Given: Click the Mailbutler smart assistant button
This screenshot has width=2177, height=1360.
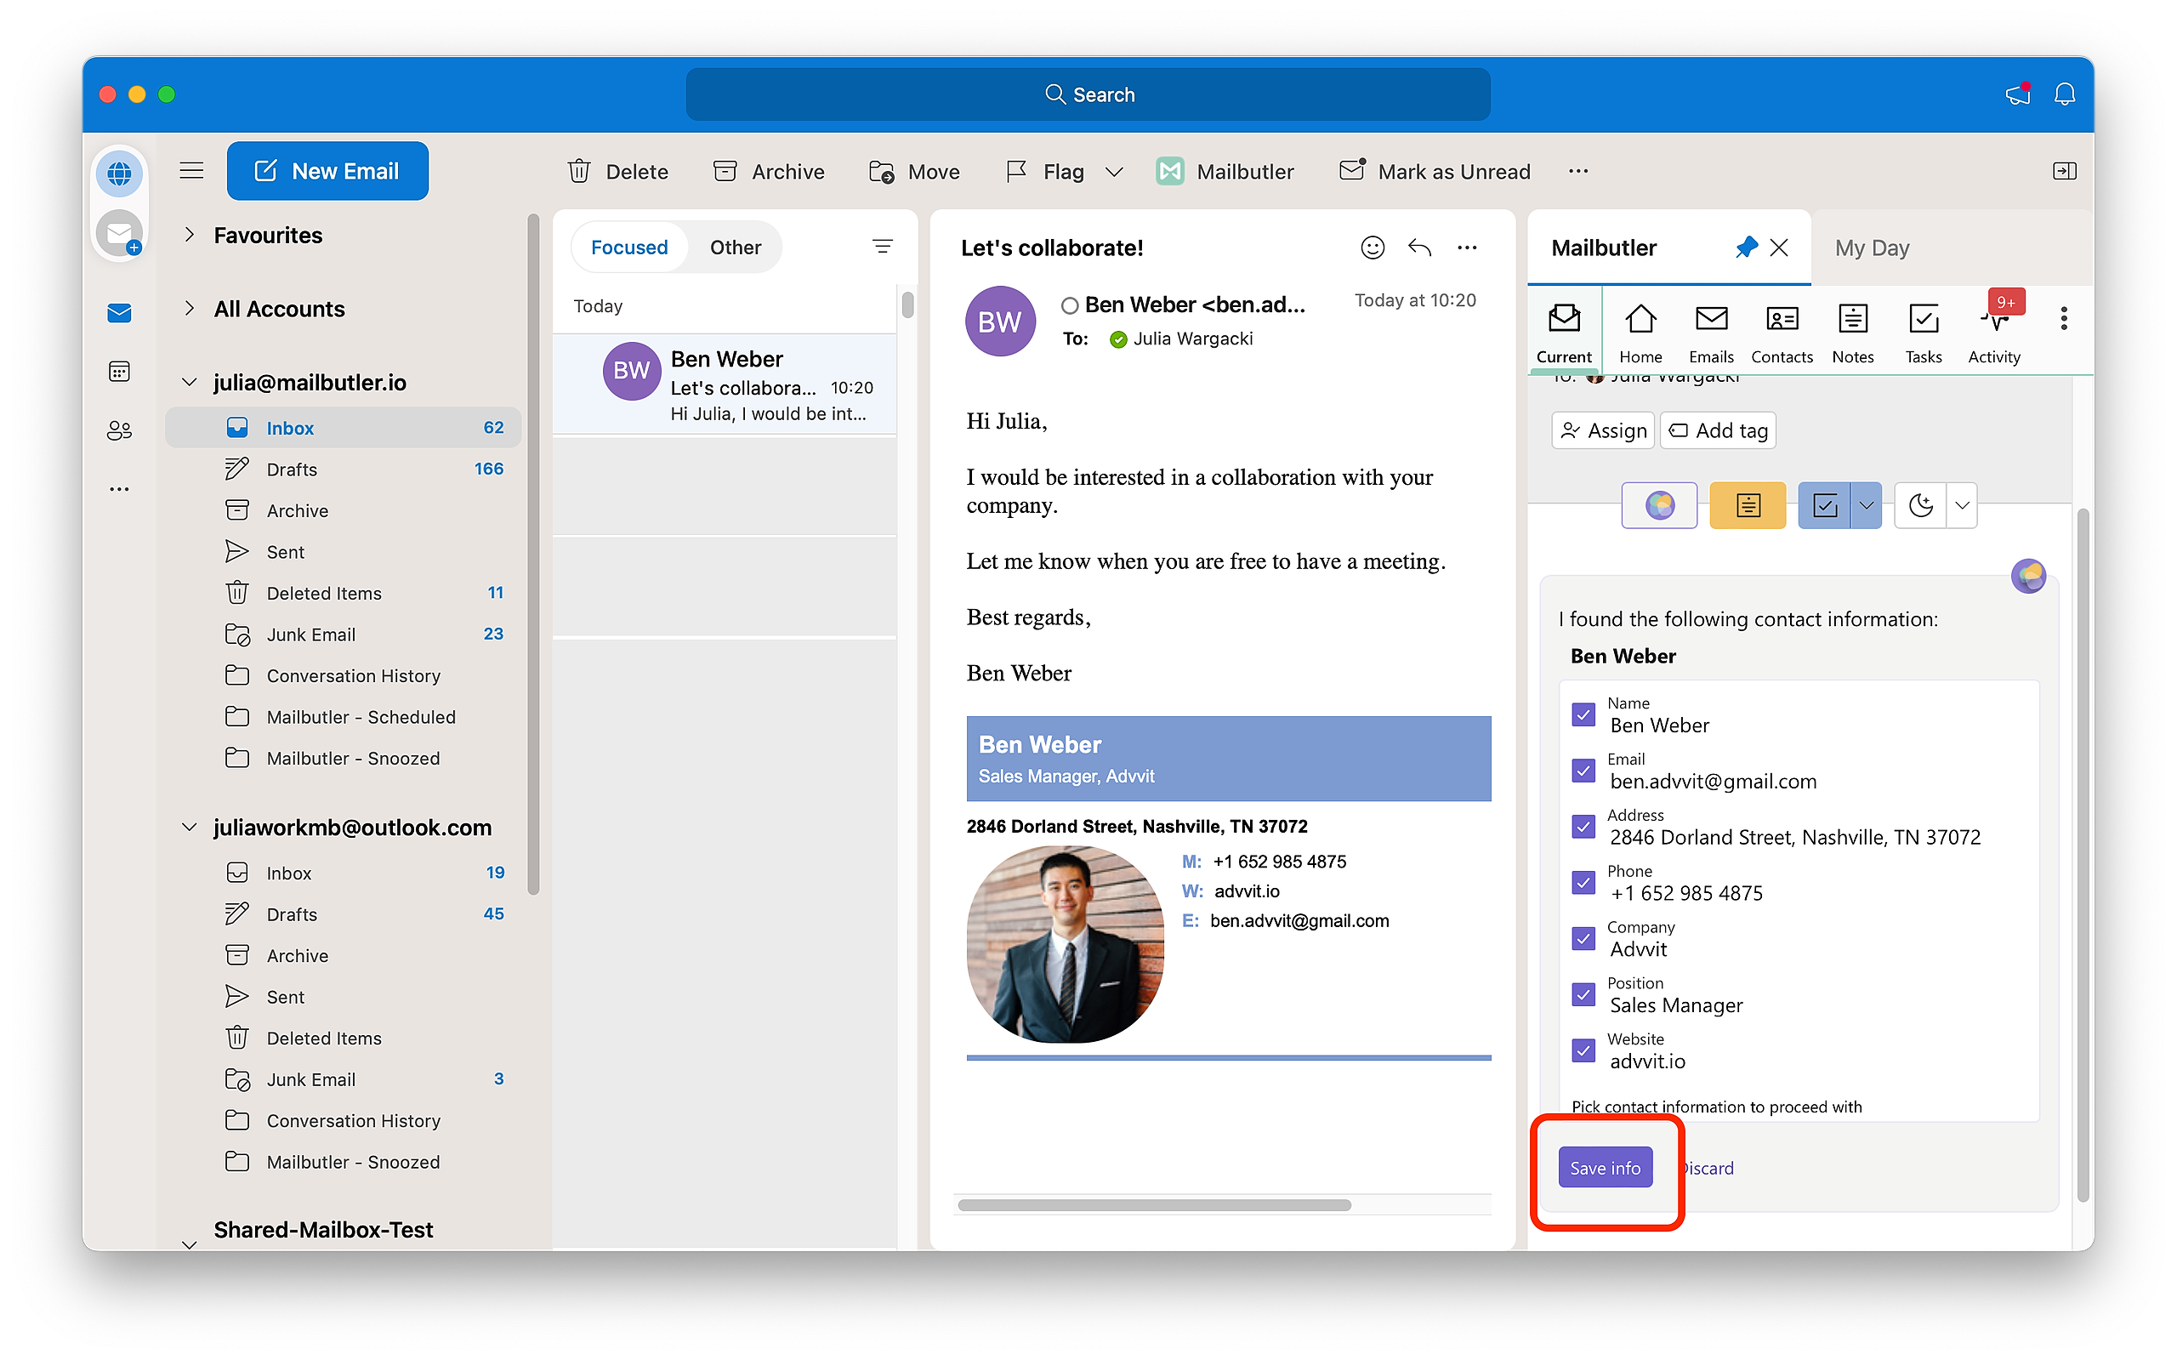Looking at the screenshot, I should 1659,505.
